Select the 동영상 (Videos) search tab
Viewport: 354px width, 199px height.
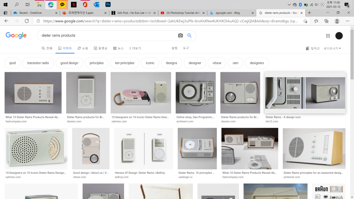(101, 48)
